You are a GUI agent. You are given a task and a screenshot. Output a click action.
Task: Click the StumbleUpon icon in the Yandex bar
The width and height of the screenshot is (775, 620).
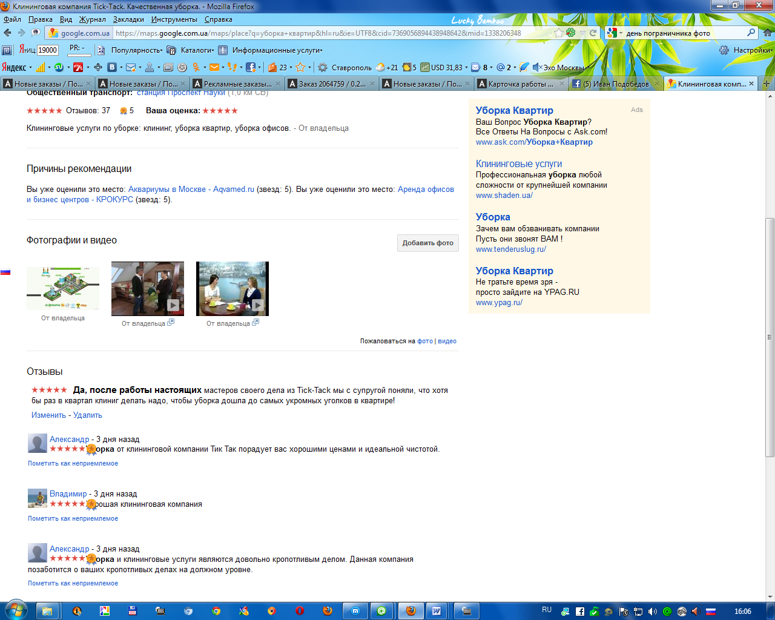coord(59,67)
